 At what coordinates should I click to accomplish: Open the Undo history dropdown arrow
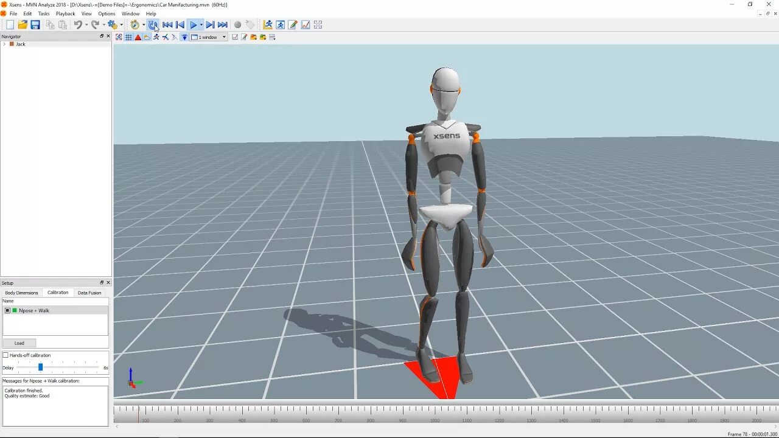86,25
